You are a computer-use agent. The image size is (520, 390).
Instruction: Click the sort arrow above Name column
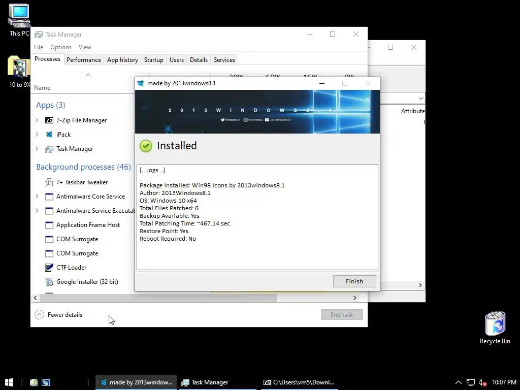point(88,75)
